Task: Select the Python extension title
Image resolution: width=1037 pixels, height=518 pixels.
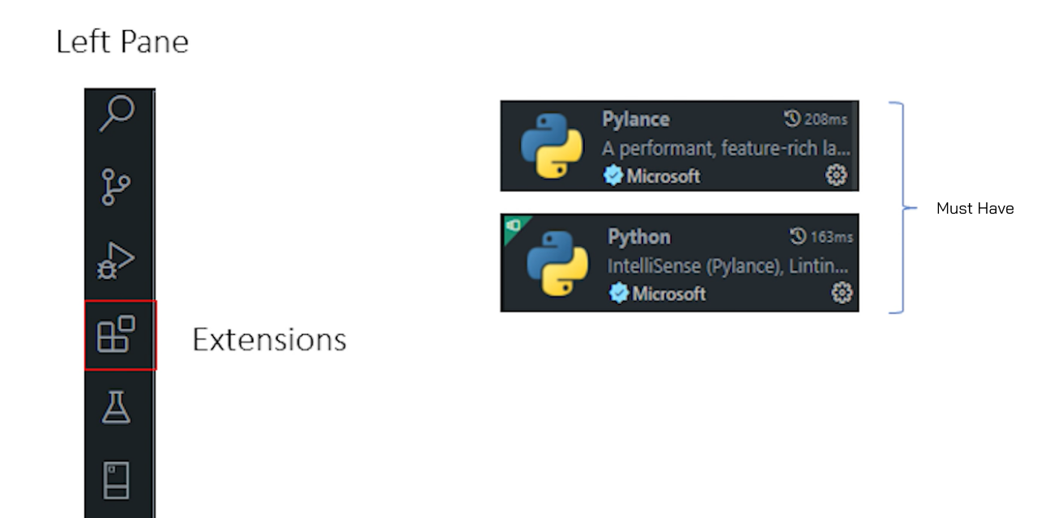Action: (639, 237)
